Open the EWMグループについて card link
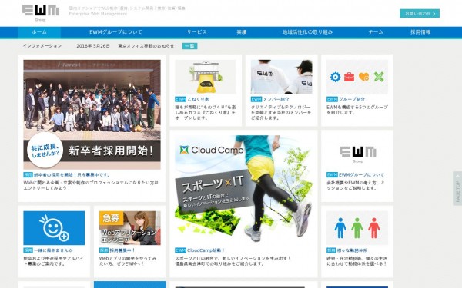Viewport: 462px width, 288px height. tap(361, 175)
